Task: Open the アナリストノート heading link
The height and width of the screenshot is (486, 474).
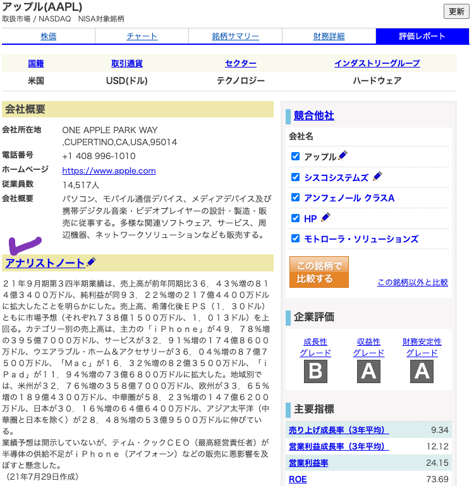Action: (45, 263)
